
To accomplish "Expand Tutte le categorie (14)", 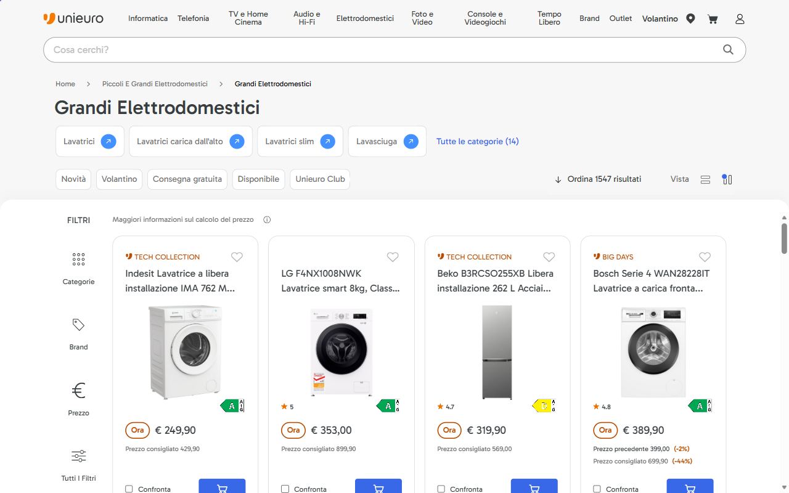I will [478, 141].
